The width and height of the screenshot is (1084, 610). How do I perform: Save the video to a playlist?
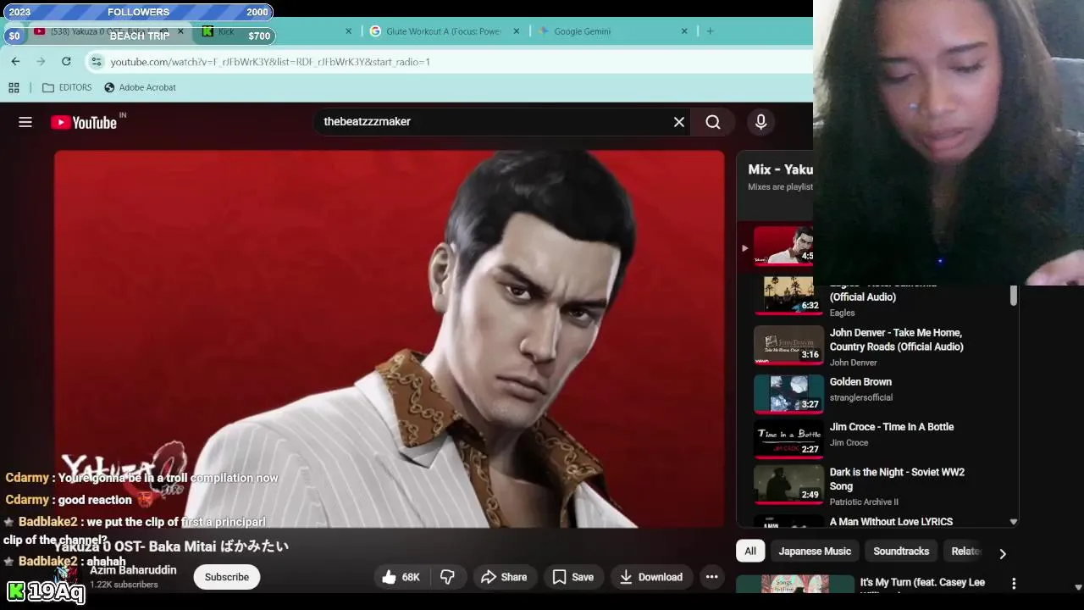(x=573, y=577)
